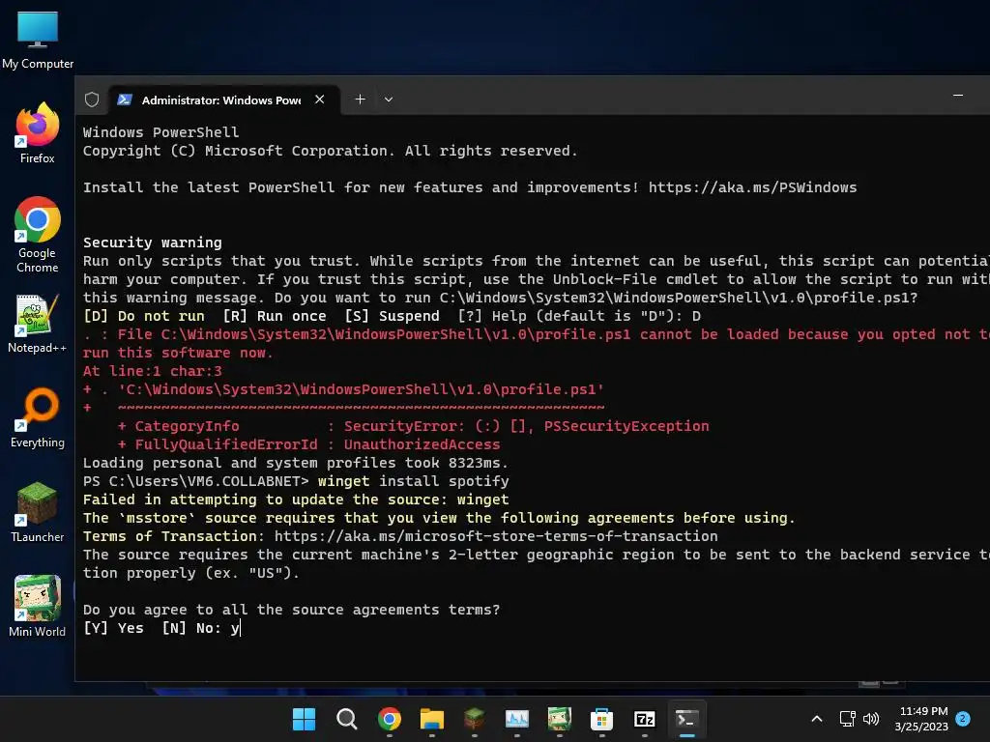Open taskbar Search
Image resolution: width=990 pixels, height=742 pixels.
click(347, 719)
